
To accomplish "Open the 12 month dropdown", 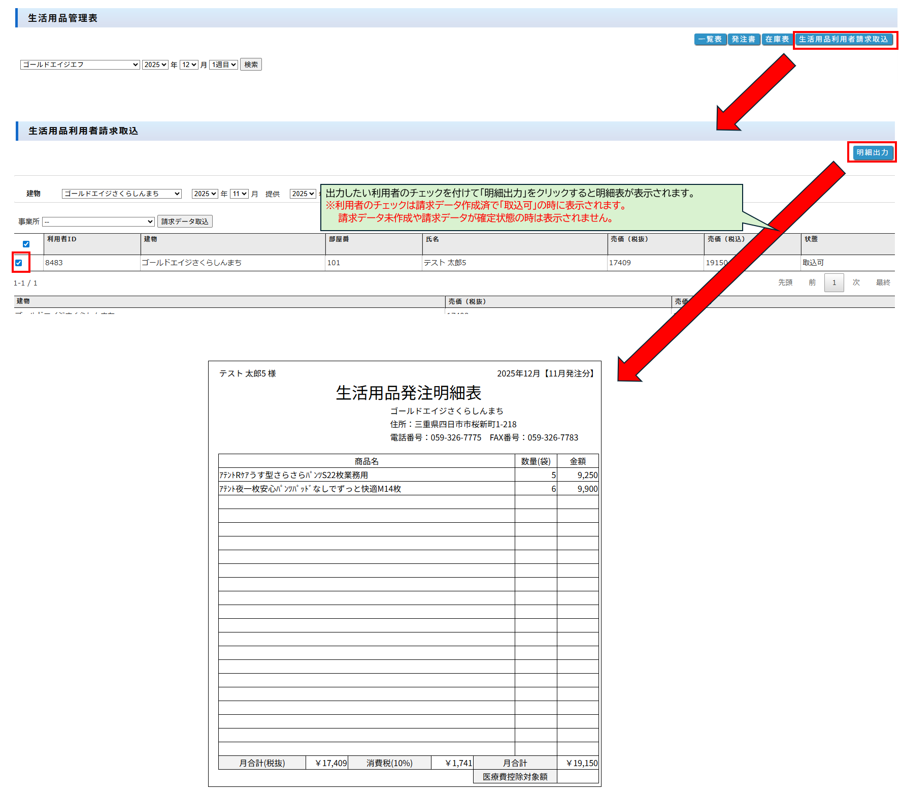I will click(x=189, y=65).
